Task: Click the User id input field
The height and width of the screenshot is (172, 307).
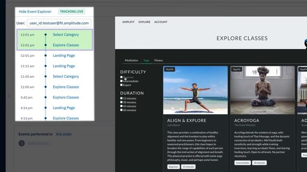Action: tap(59, 23)
